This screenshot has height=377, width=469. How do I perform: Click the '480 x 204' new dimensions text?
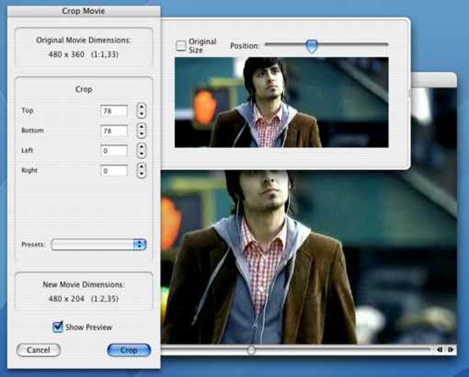66,298
